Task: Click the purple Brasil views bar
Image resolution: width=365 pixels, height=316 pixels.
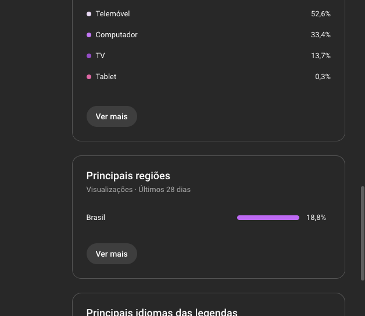Action: click(268, 218)
